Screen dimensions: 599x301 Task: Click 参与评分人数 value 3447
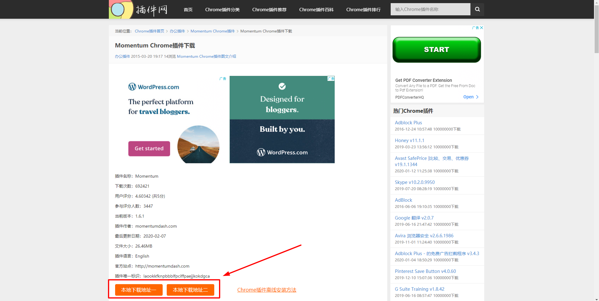pos(148,206)
